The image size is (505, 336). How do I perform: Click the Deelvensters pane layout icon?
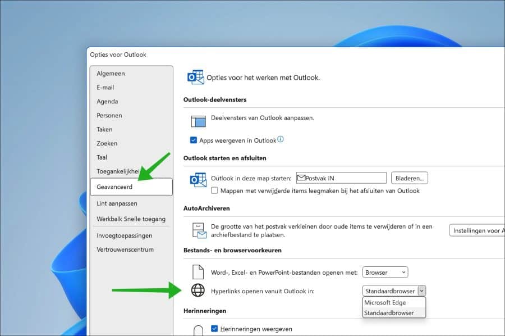pyautogui.click(x=199, y=121)
